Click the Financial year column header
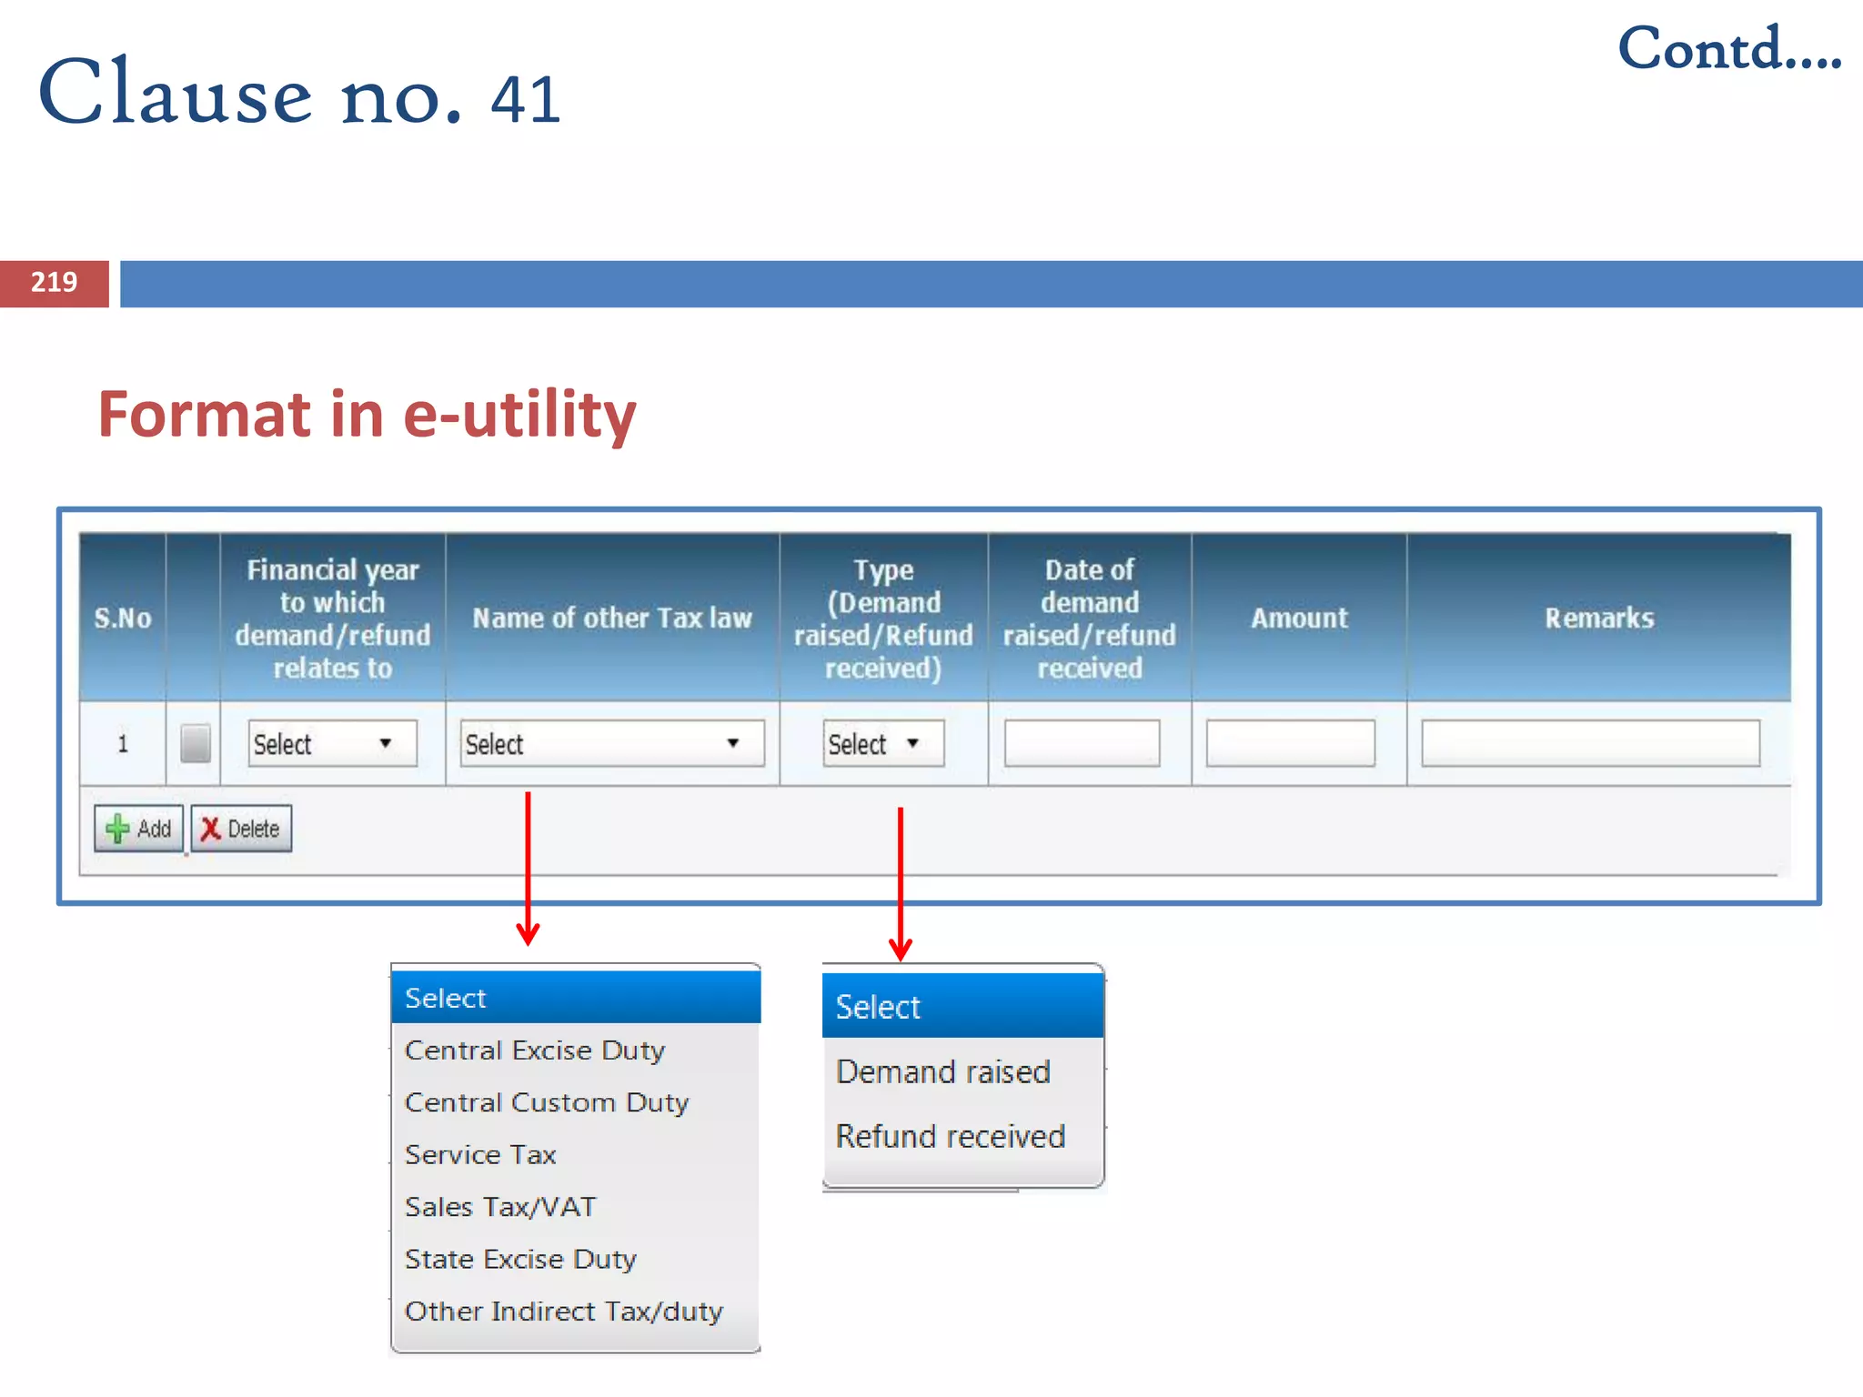The height and width of the screenshot is (1397, 1863). coord(333,618)
